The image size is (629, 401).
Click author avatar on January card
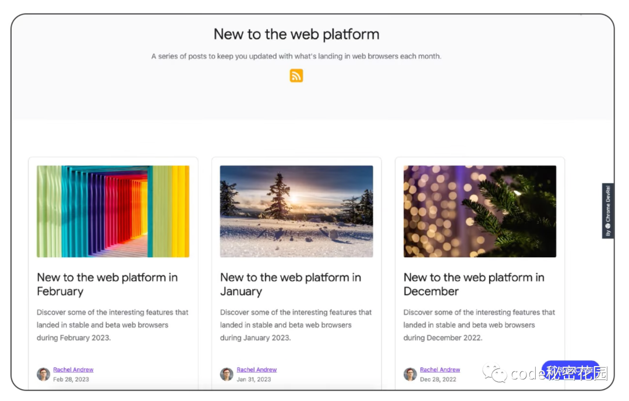pos(227,374)
